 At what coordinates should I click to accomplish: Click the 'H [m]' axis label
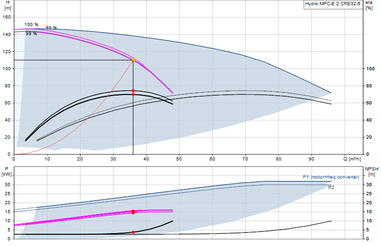pyautogui.click(x=8, y=5)
